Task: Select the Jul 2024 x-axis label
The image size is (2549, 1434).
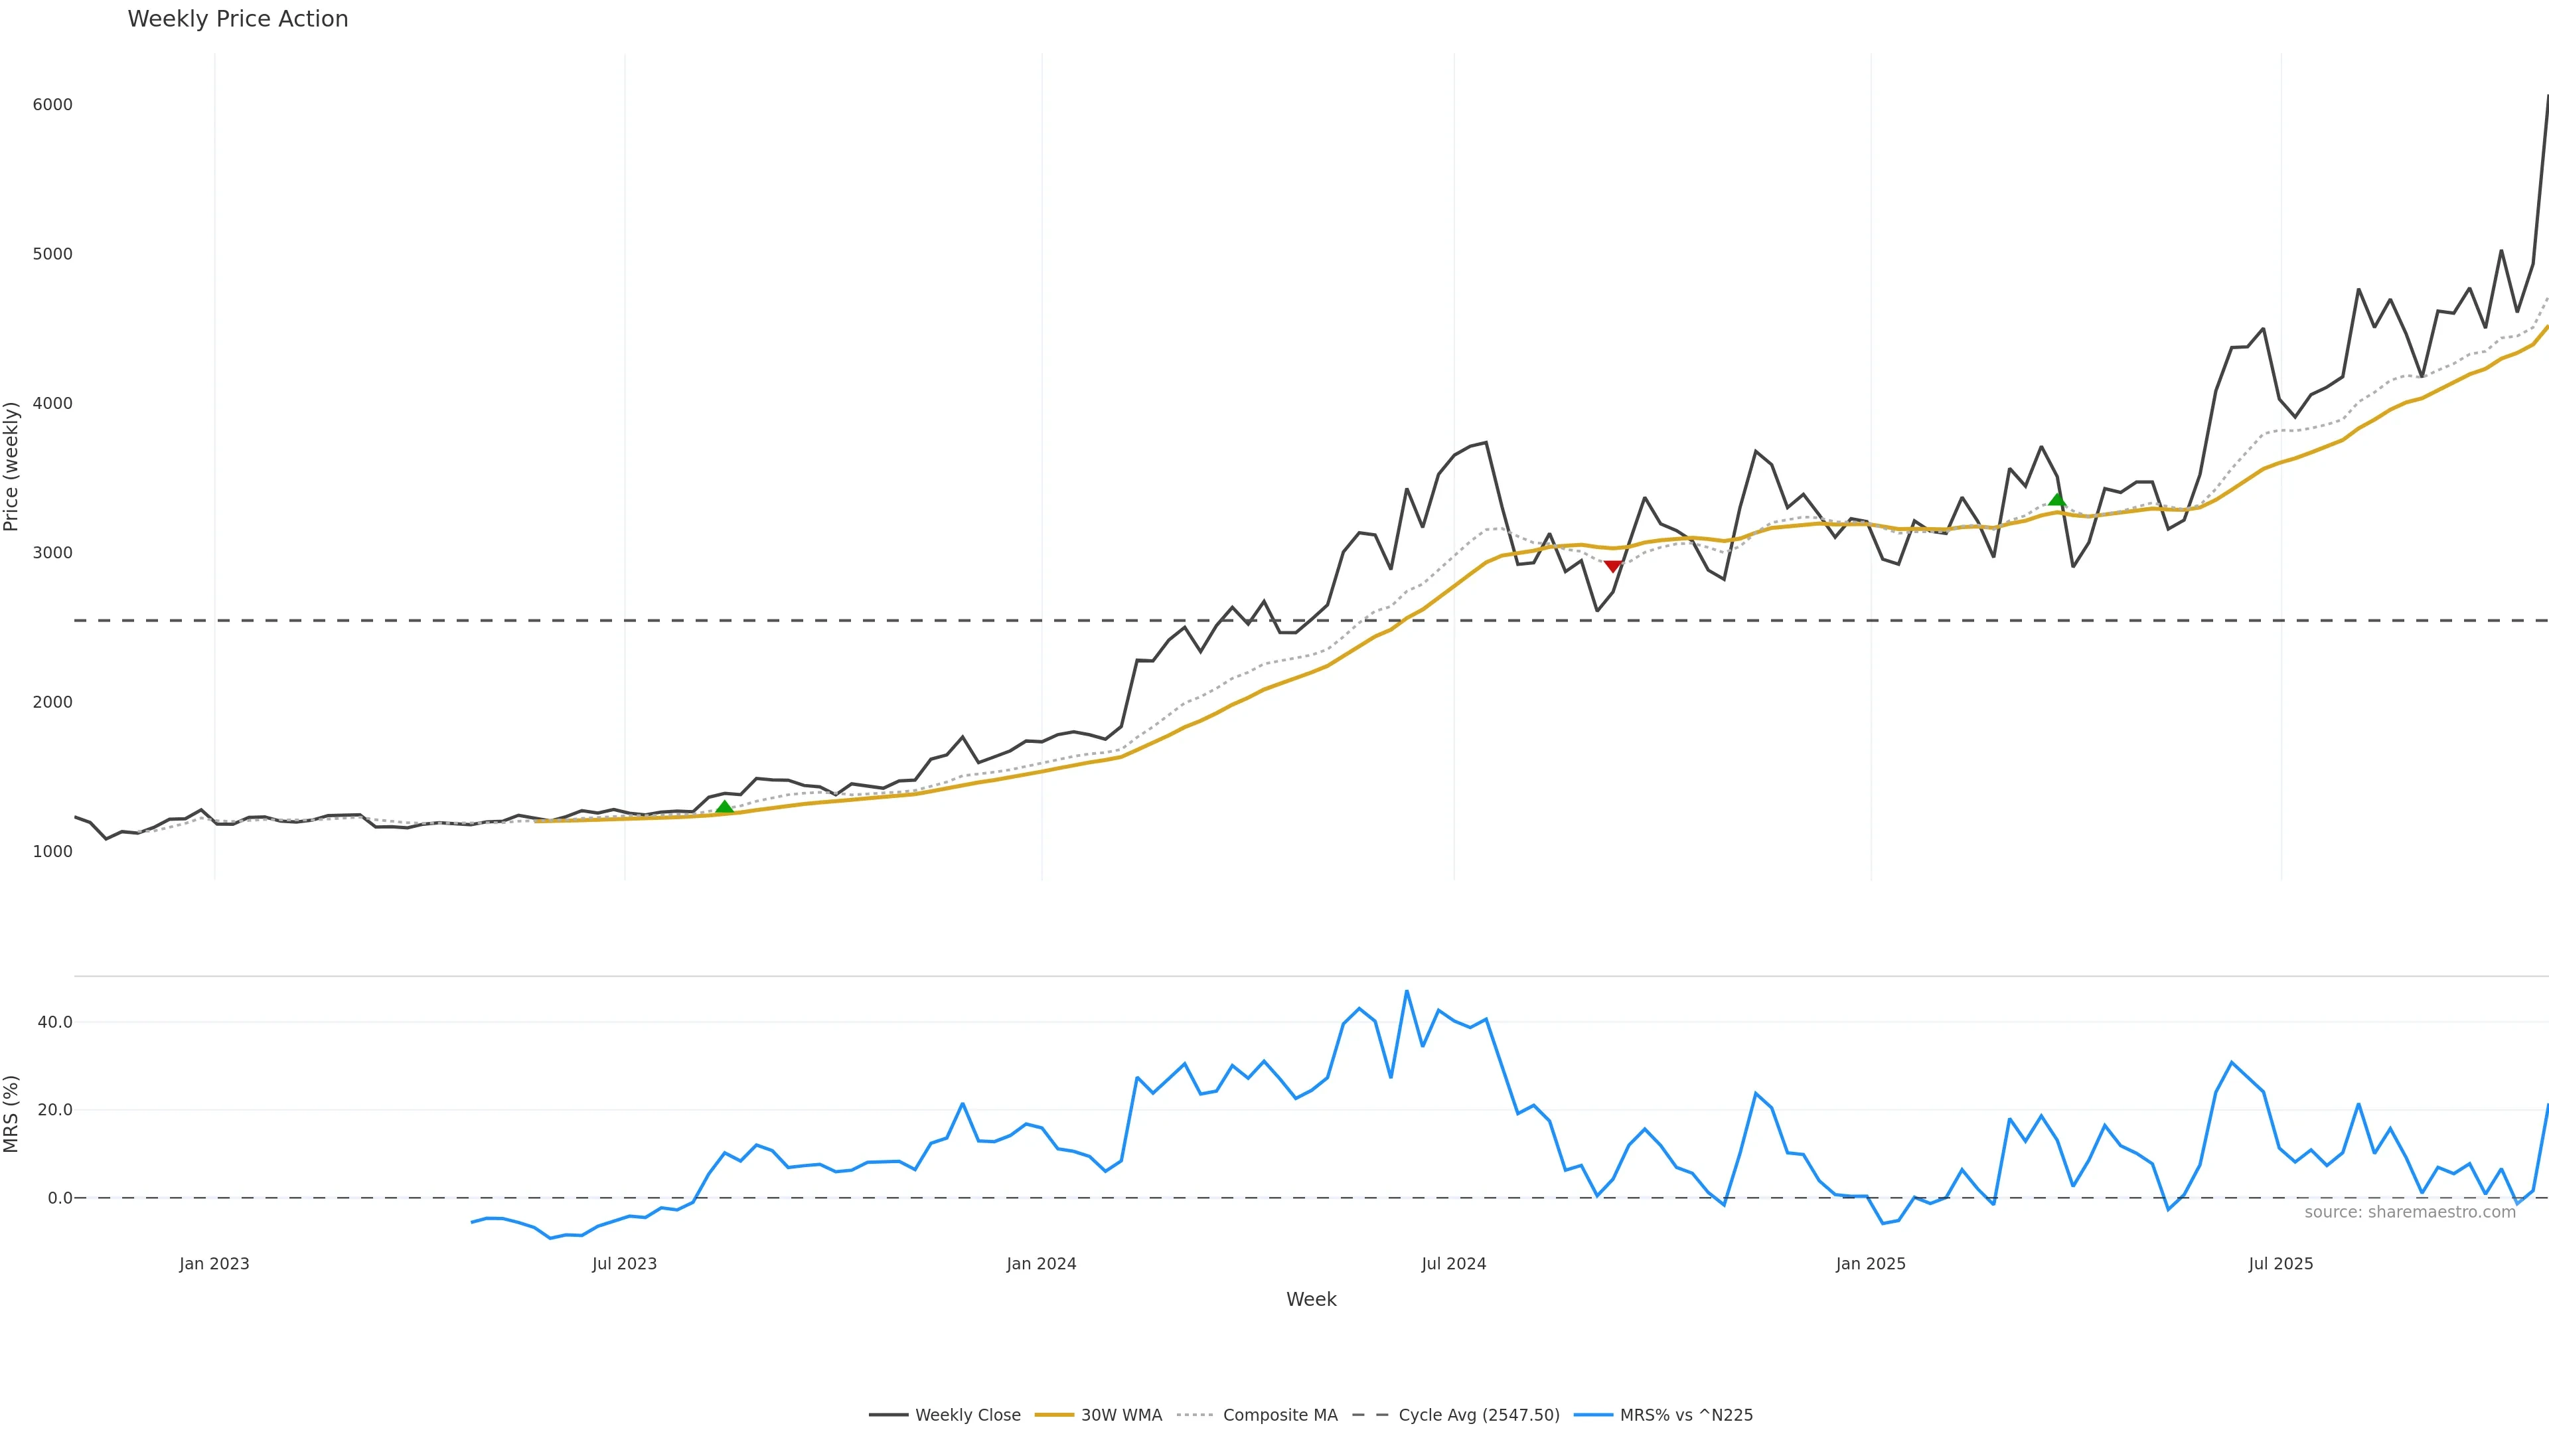Action: [1454, 1264]
